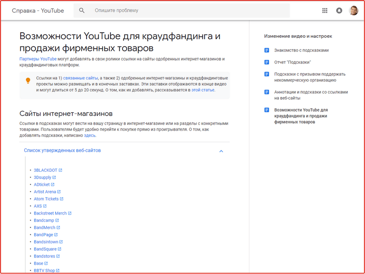Click external link icon next to AXS
This screenshot has height=274, width=365.
(45, 206)
